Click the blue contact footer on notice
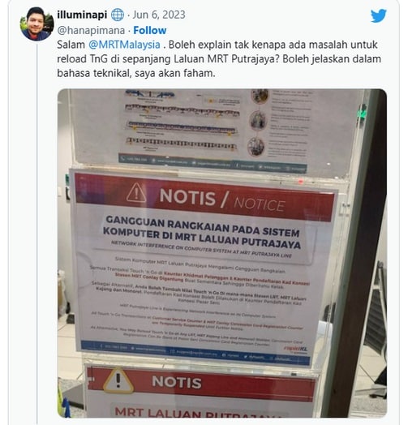Viewport: 408px width, 425px height. coord(195,353)
